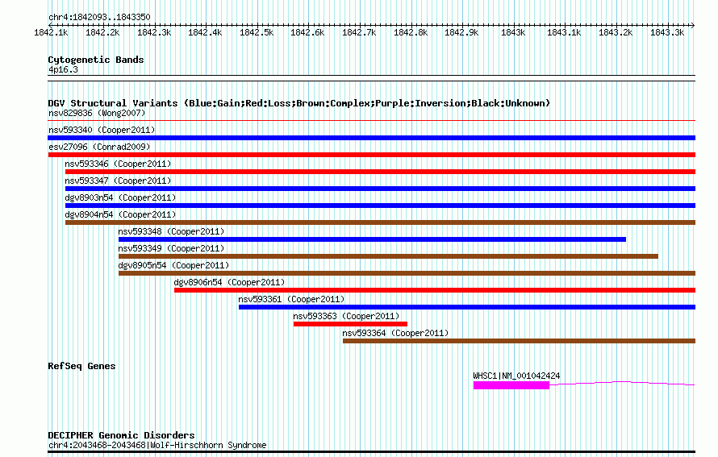This screenshot has height=457, width=718.
Task: Click the dgv8905n54 (Cooper2011) label
Action: [x=173, y=265]
